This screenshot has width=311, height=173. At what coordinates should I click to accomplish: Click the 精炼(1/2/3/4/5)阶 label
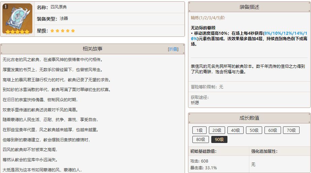[x=208, y=18]
